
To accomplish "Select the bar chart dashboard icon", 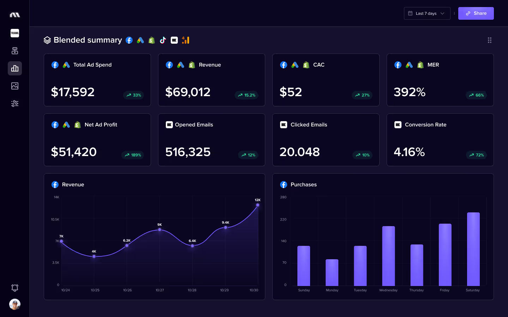I will pos(15,68).
